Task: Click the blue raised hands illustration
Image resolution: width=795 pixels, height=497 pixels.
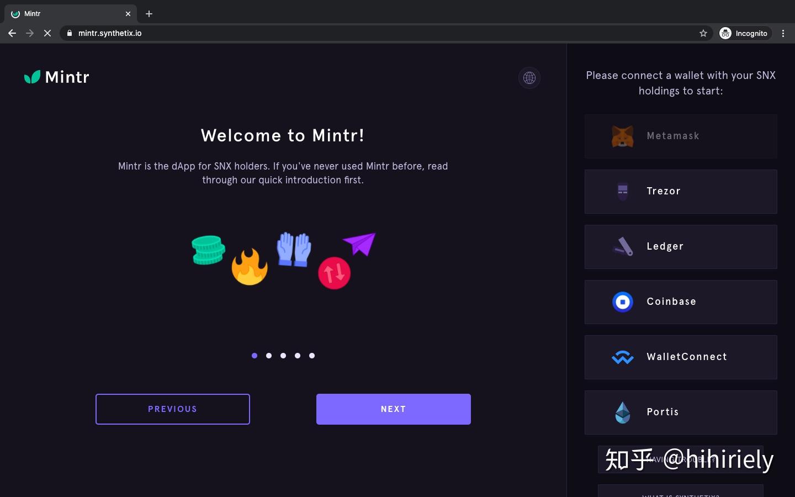Action: (x=294, y=249)
